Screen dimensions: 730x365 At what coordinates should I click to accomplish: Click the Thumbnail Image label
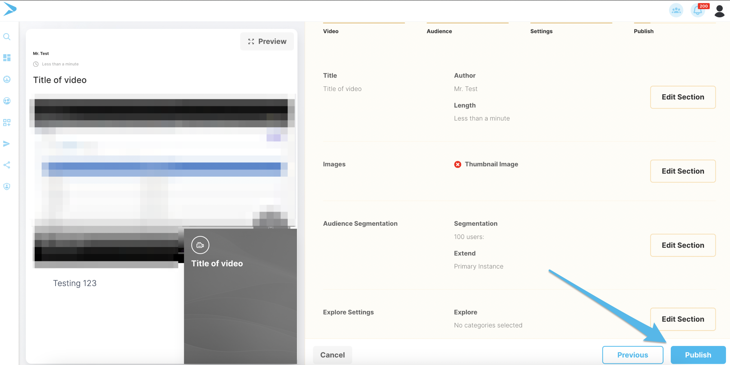click(x=491, y=164)
